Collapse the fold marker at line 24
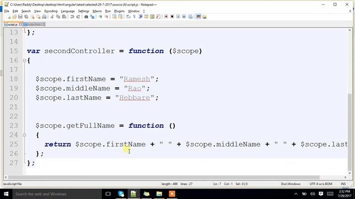 point(24,135)
